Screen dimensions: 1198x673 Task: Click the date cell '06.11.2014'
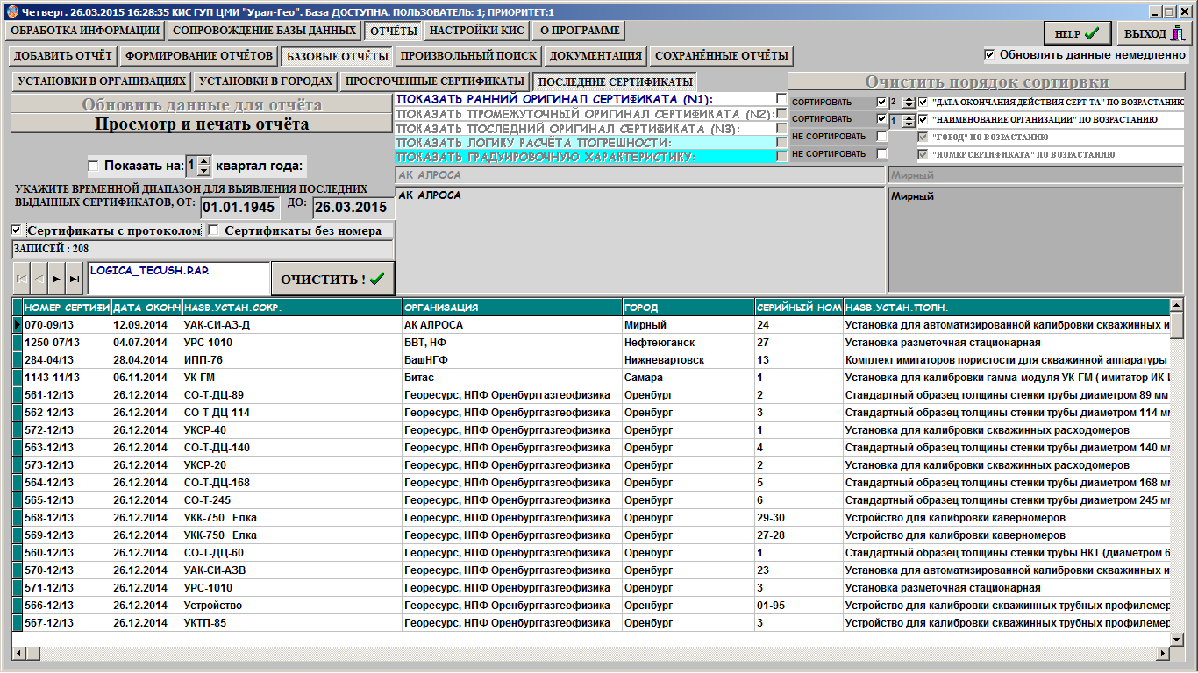tap(146, 378)
